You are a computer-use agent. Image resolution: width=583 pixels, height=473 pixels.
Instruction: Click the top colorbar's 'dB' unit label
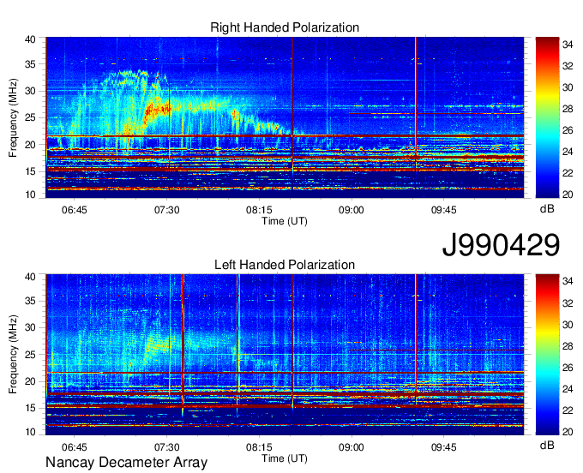click(547, 209)
